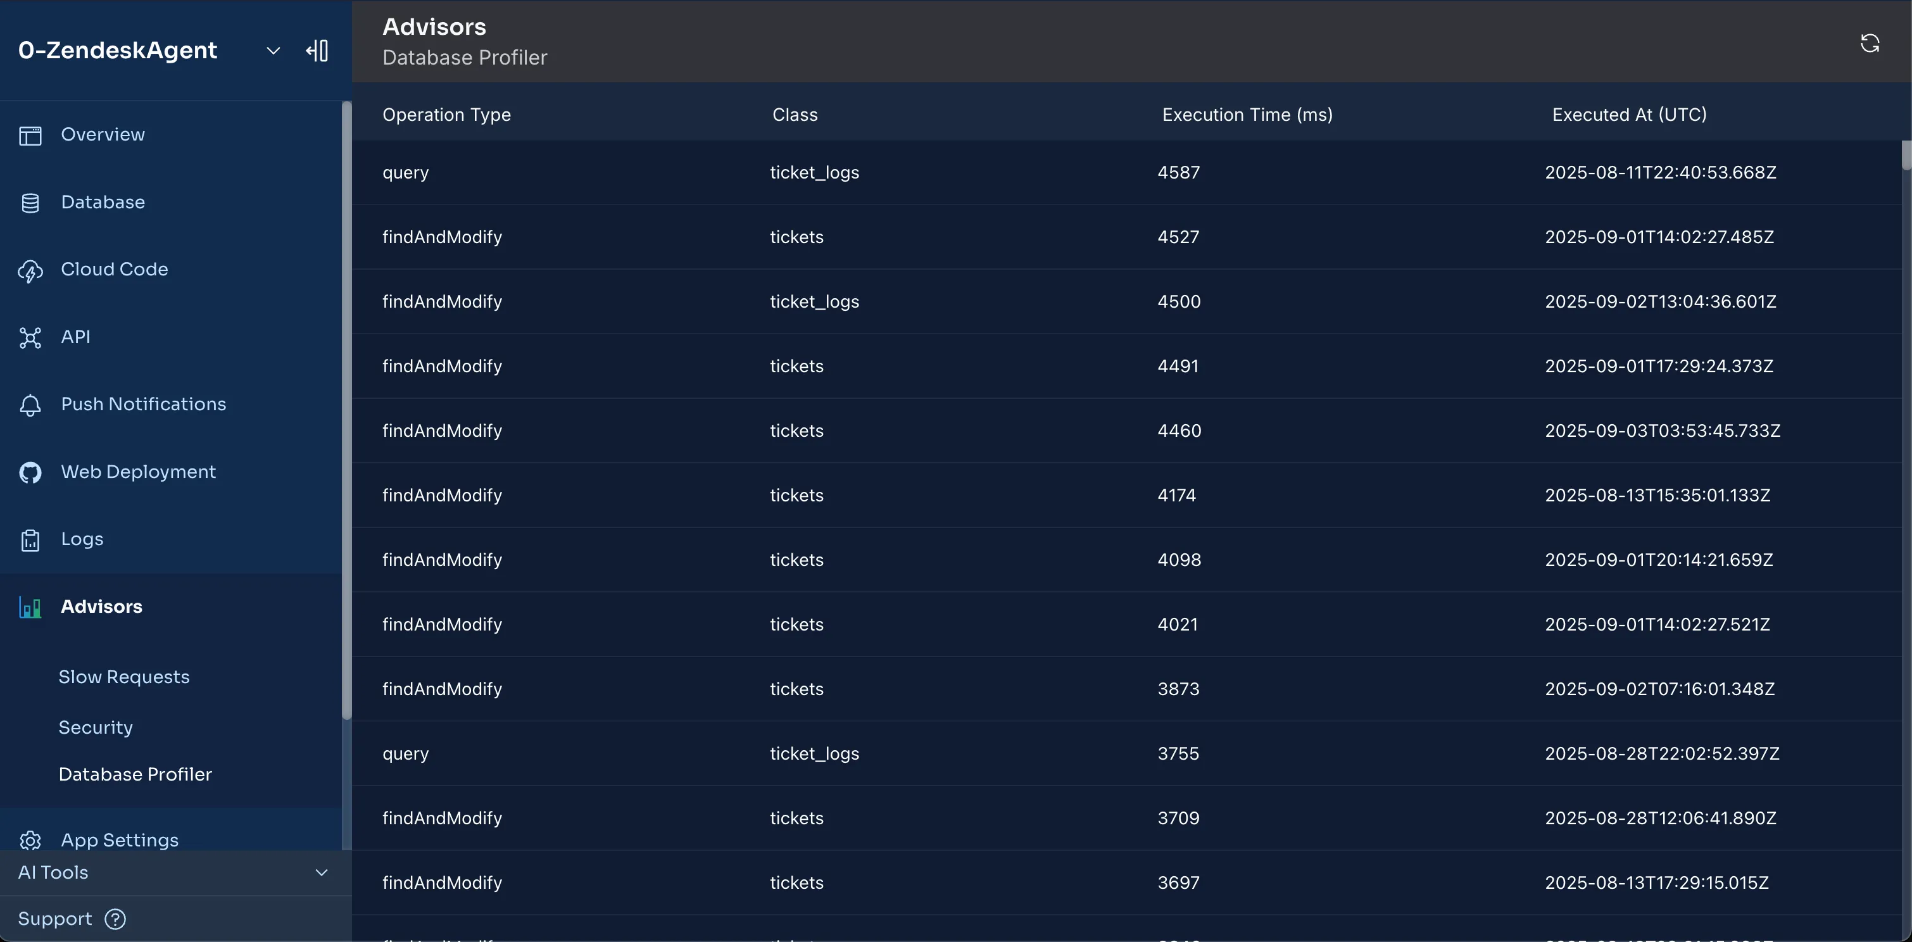Open the Logs page label
The image size is (1912, 942).
coord(82,539)
